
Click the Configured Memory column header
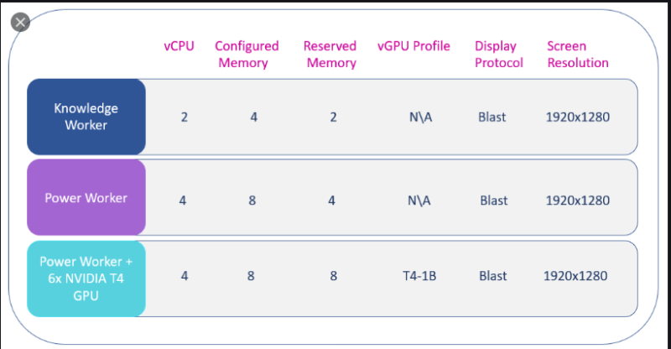click(x=247, y=55)
